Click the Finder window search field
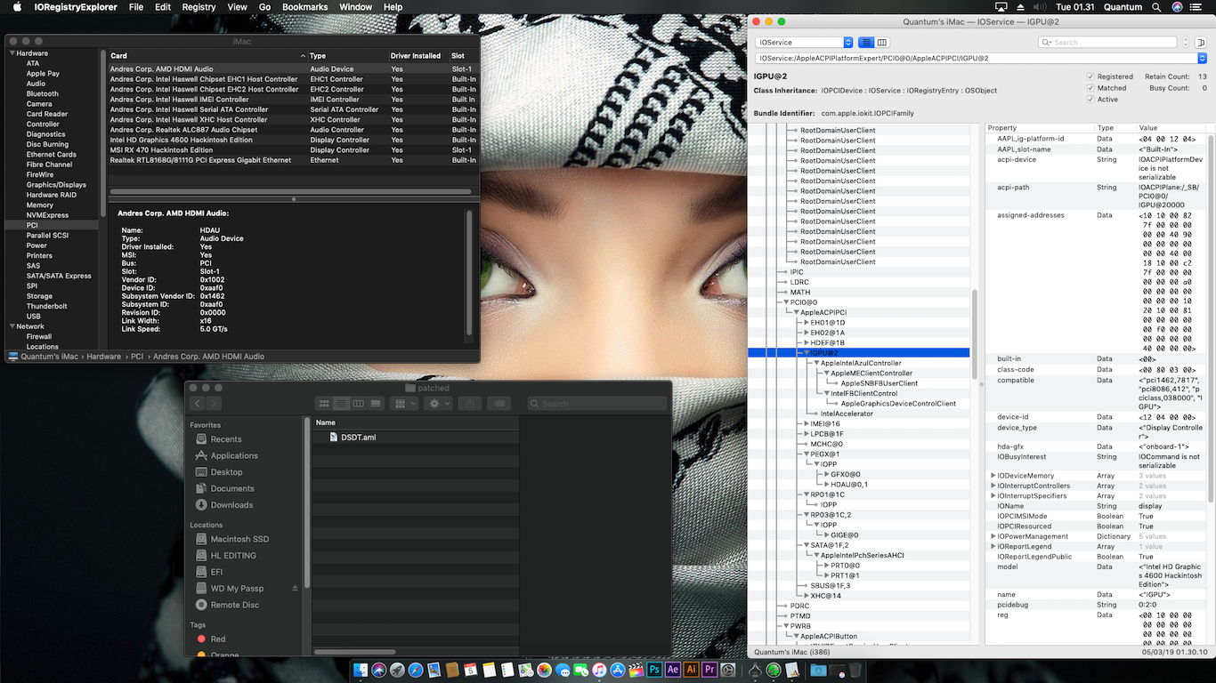1216x683 pixels. [596, 404]
